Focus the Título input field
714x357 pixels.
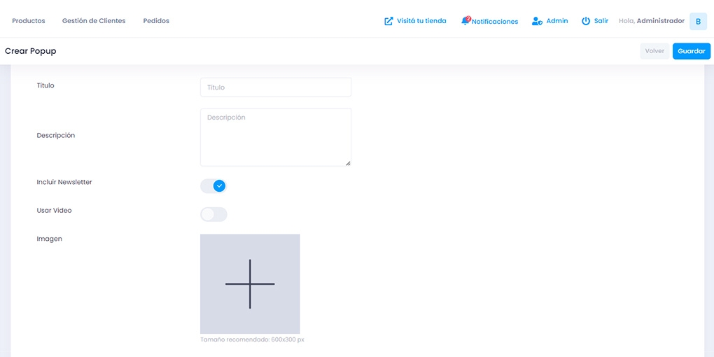click(275, 87)
